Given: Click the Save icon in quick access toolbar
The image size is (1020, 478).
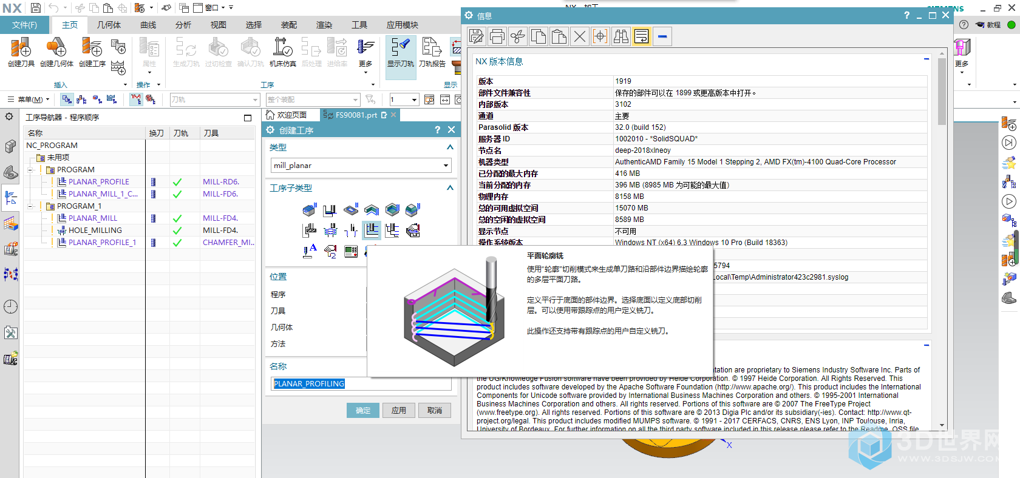Looking at the screenshot, I should (36, 8).
